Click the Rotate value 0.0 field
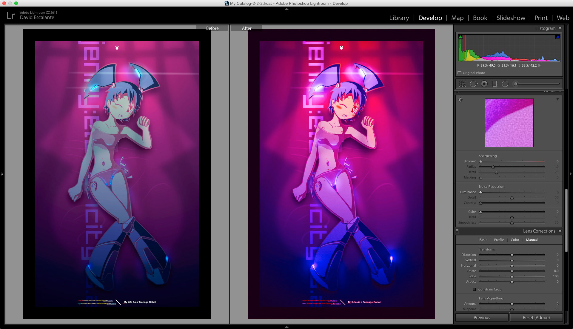 pos(556,271)
